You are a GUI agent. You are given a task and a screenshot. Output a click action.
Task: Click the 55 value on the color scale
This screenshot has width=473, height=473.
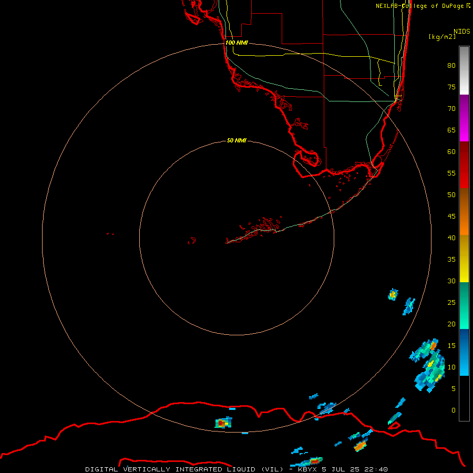(451, 173)
